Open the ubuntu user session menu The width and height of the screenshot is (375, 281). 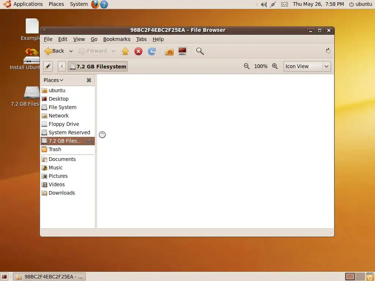[x=361, y=4]
